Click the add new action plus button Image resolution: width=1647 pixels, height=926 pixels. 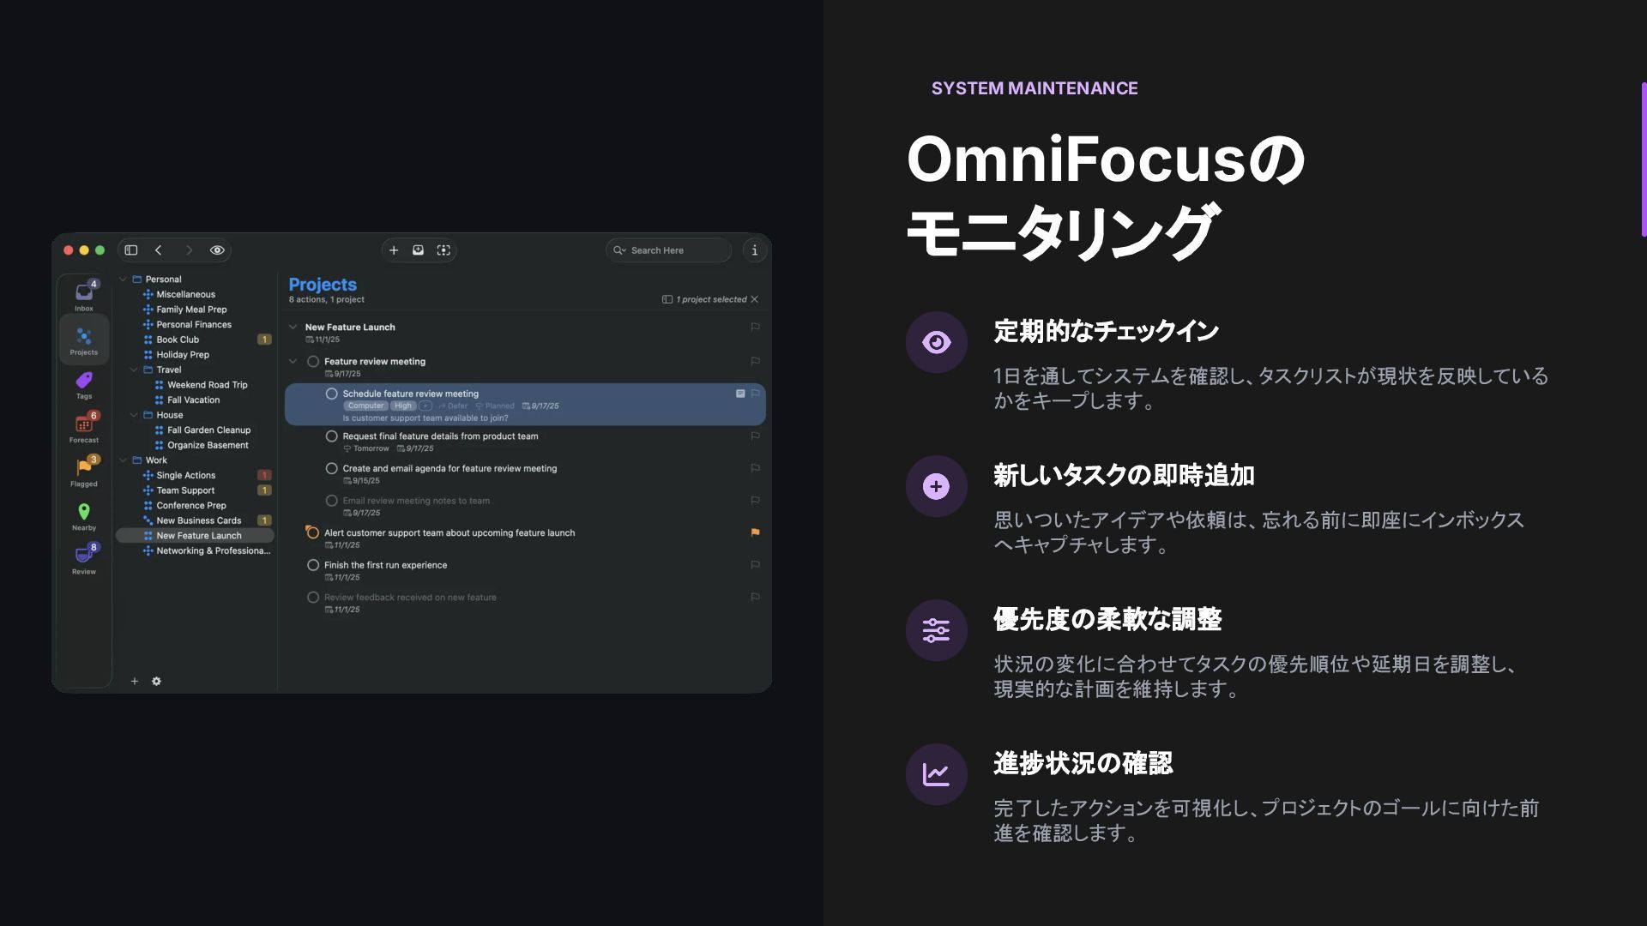click(394, 250)
